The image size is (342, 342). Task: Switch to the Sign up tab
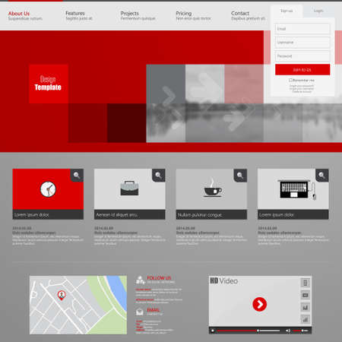point(287,11)
